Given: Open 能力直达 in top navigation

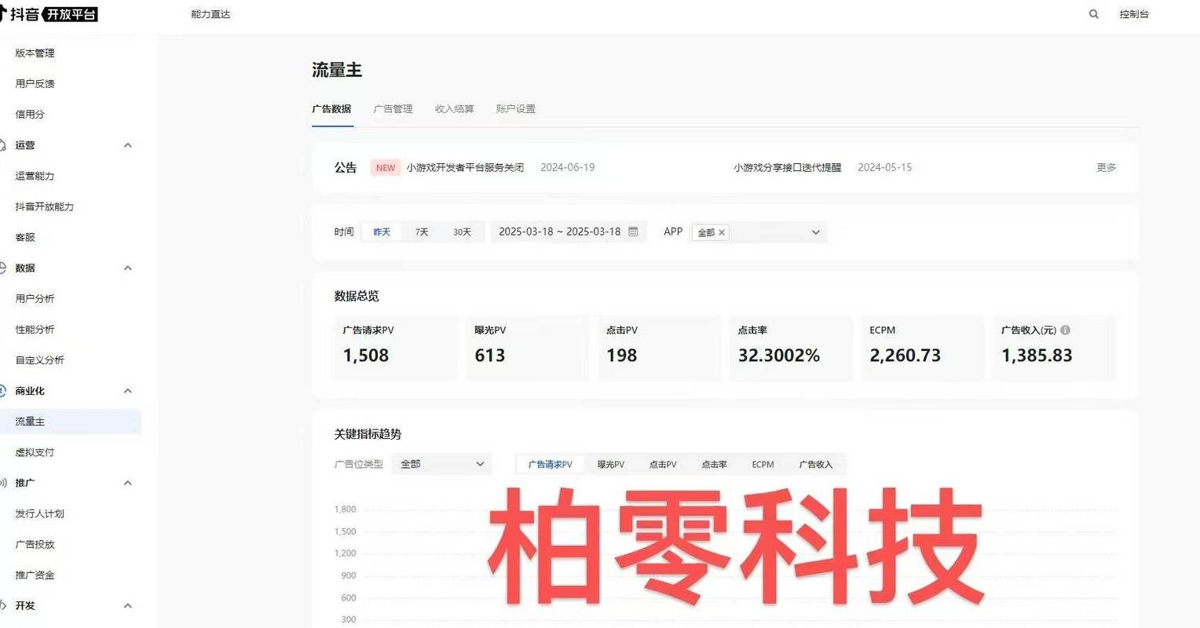Looking at the screenshot, I should 210,14.
